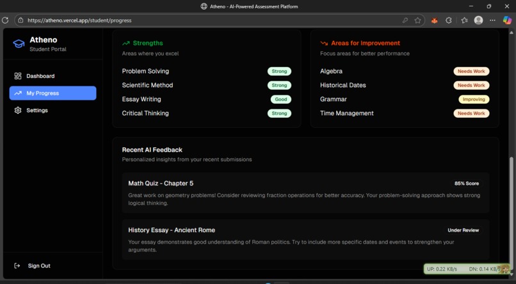The image size is (516, 284).
Task: Bookmark this page with the star icon
Action: pyautogui.click(x=417, y=20)
